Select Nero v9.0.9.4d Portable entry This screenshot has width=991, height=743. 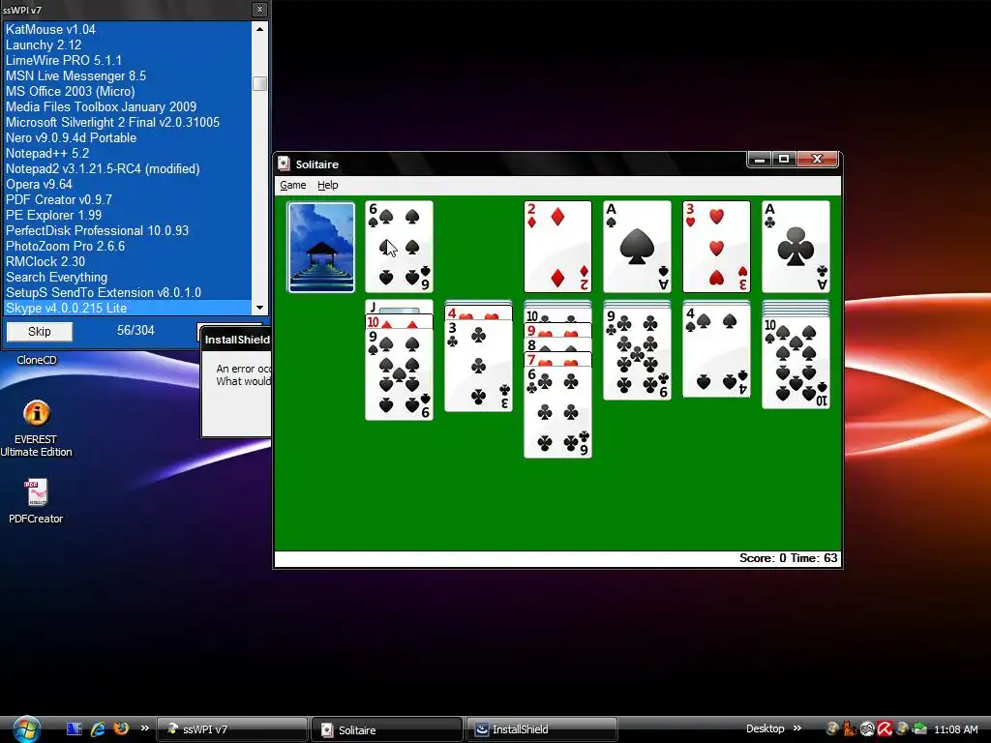click(128, 137)
